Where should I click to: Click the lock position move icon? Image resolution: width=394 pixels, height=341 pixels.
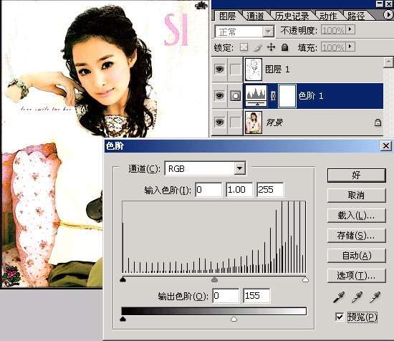tap(271, 47)
